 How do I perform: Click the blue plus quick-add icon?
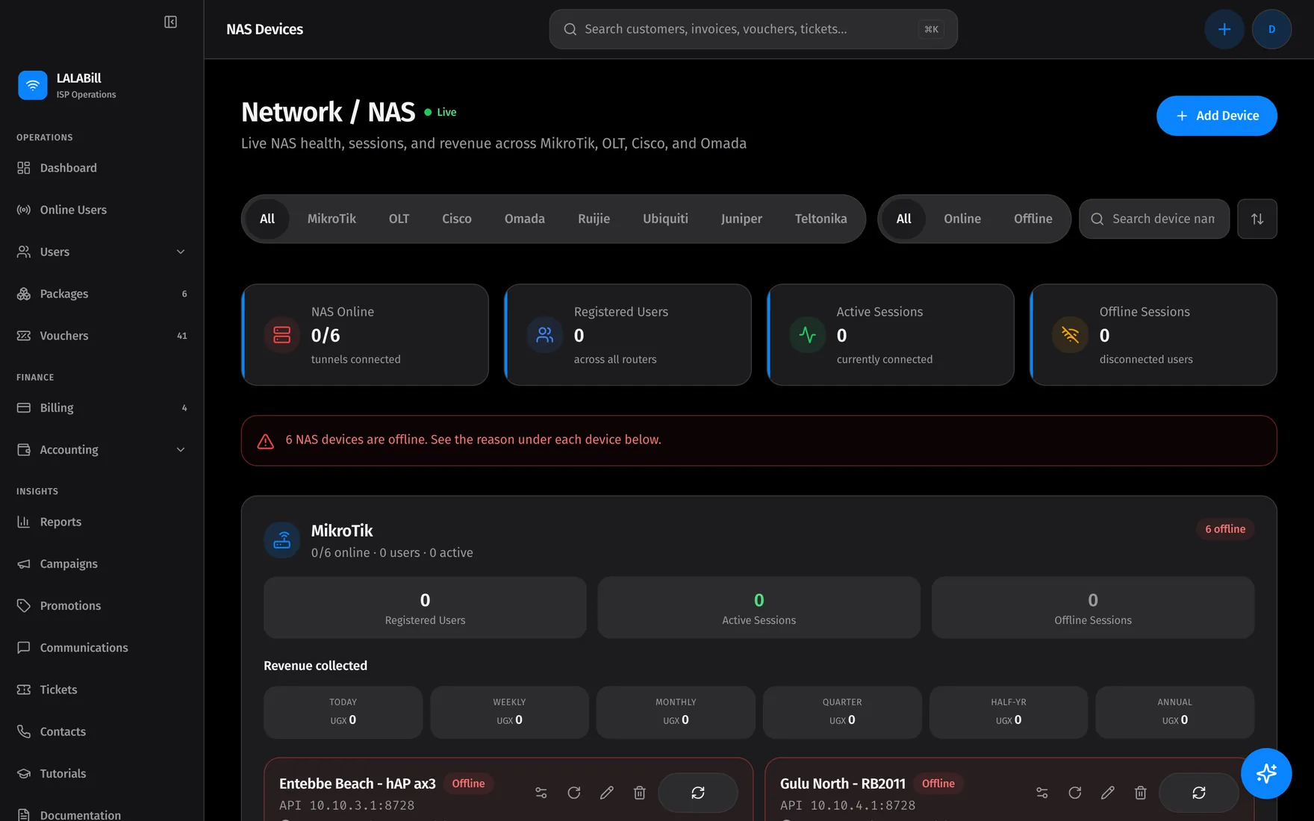coord(1224,29)
